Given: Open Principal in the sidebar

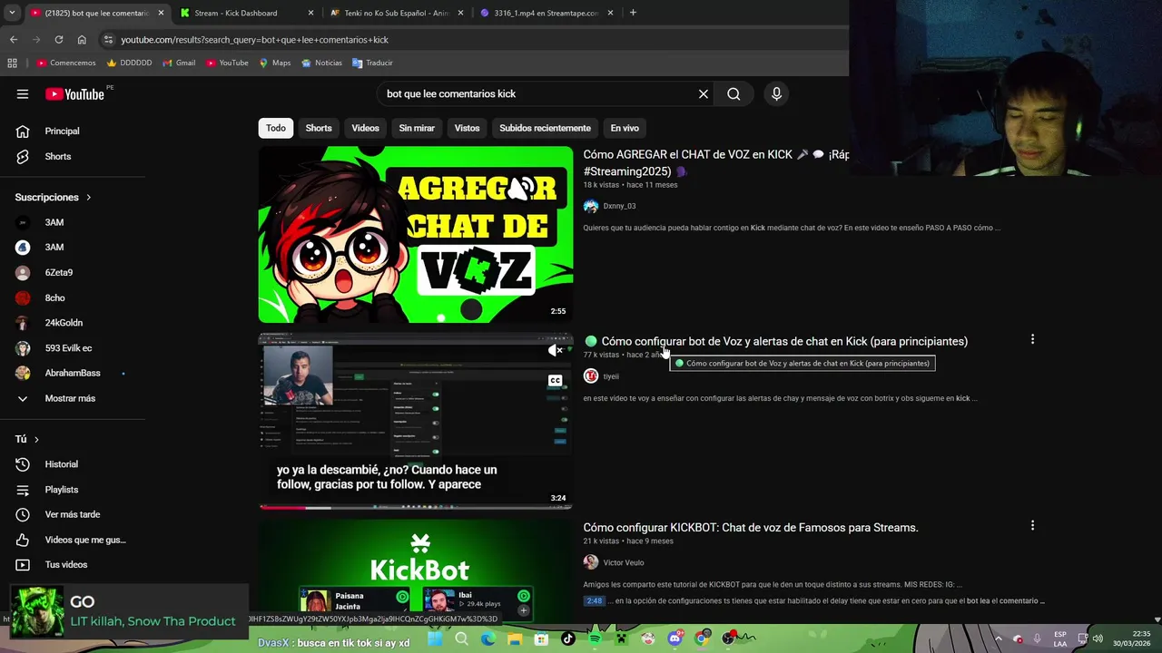Looking at the screenshot, I should pyautogui.click(x=64, y=131).
